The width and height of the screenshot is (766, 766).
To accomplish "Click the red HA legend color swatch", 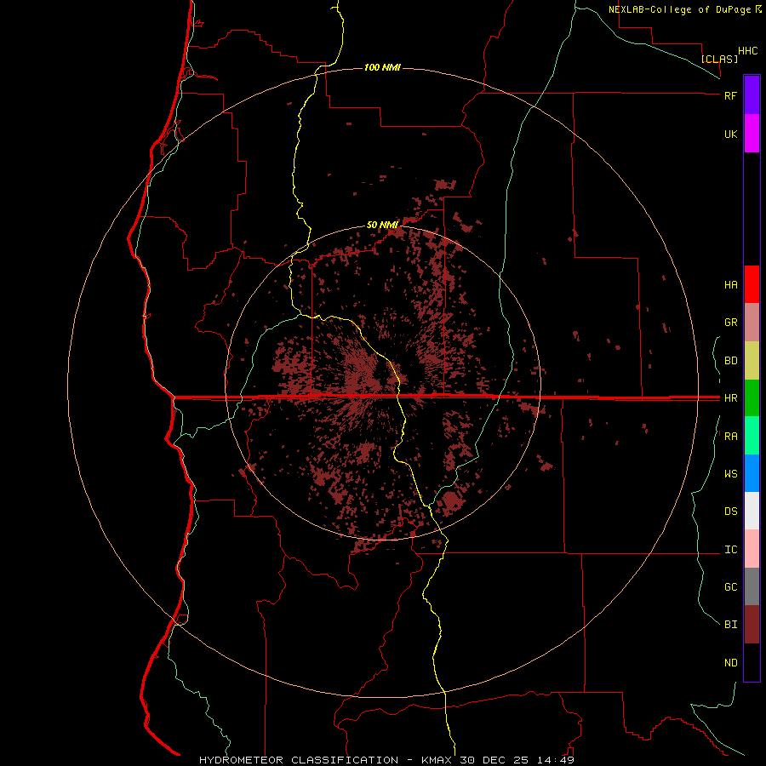I will (752, 284).
